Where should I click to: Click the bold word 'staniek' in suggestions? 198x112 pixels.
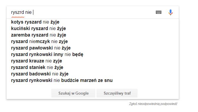point(37,67)
